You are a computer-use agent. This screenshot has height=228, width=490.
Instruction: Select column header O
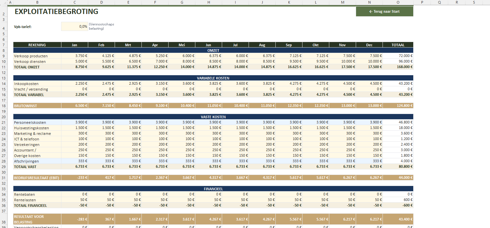pos(398,2)
